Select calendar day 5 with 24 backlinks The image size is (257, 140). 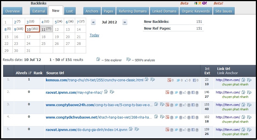[x=58, y=22]
